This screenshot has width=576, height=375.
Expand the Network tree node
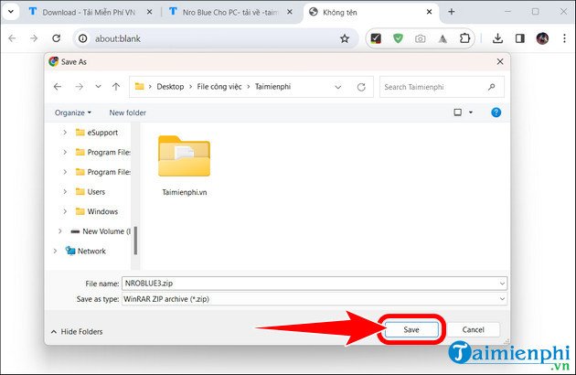55,251
